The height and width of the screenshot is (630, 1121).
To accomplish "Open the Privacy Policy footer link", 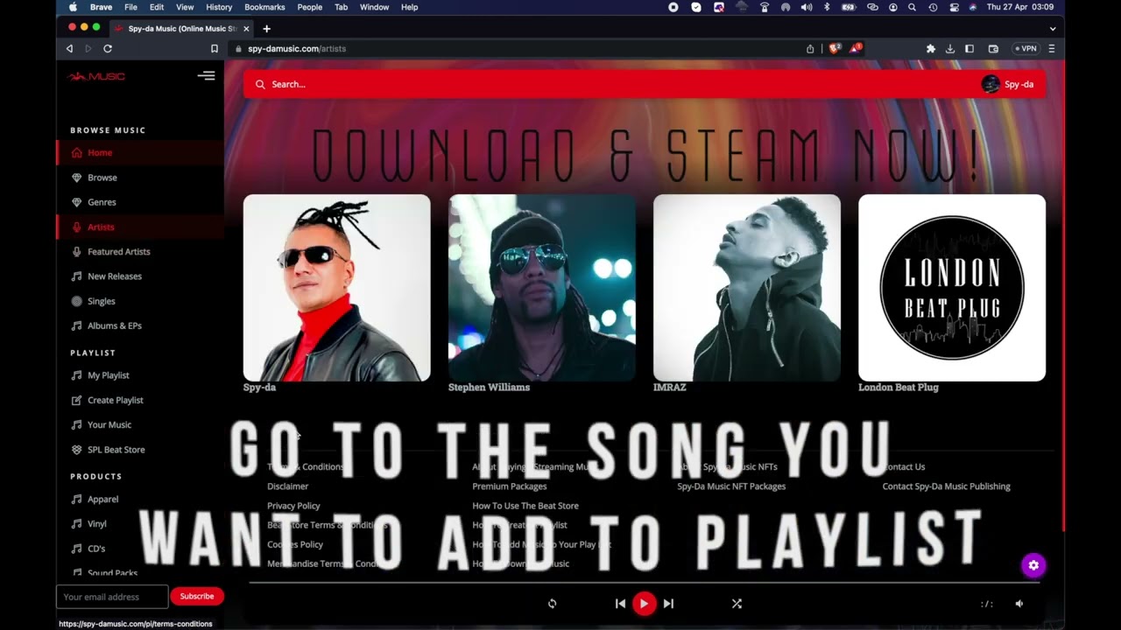I will (x=293, y=506).
